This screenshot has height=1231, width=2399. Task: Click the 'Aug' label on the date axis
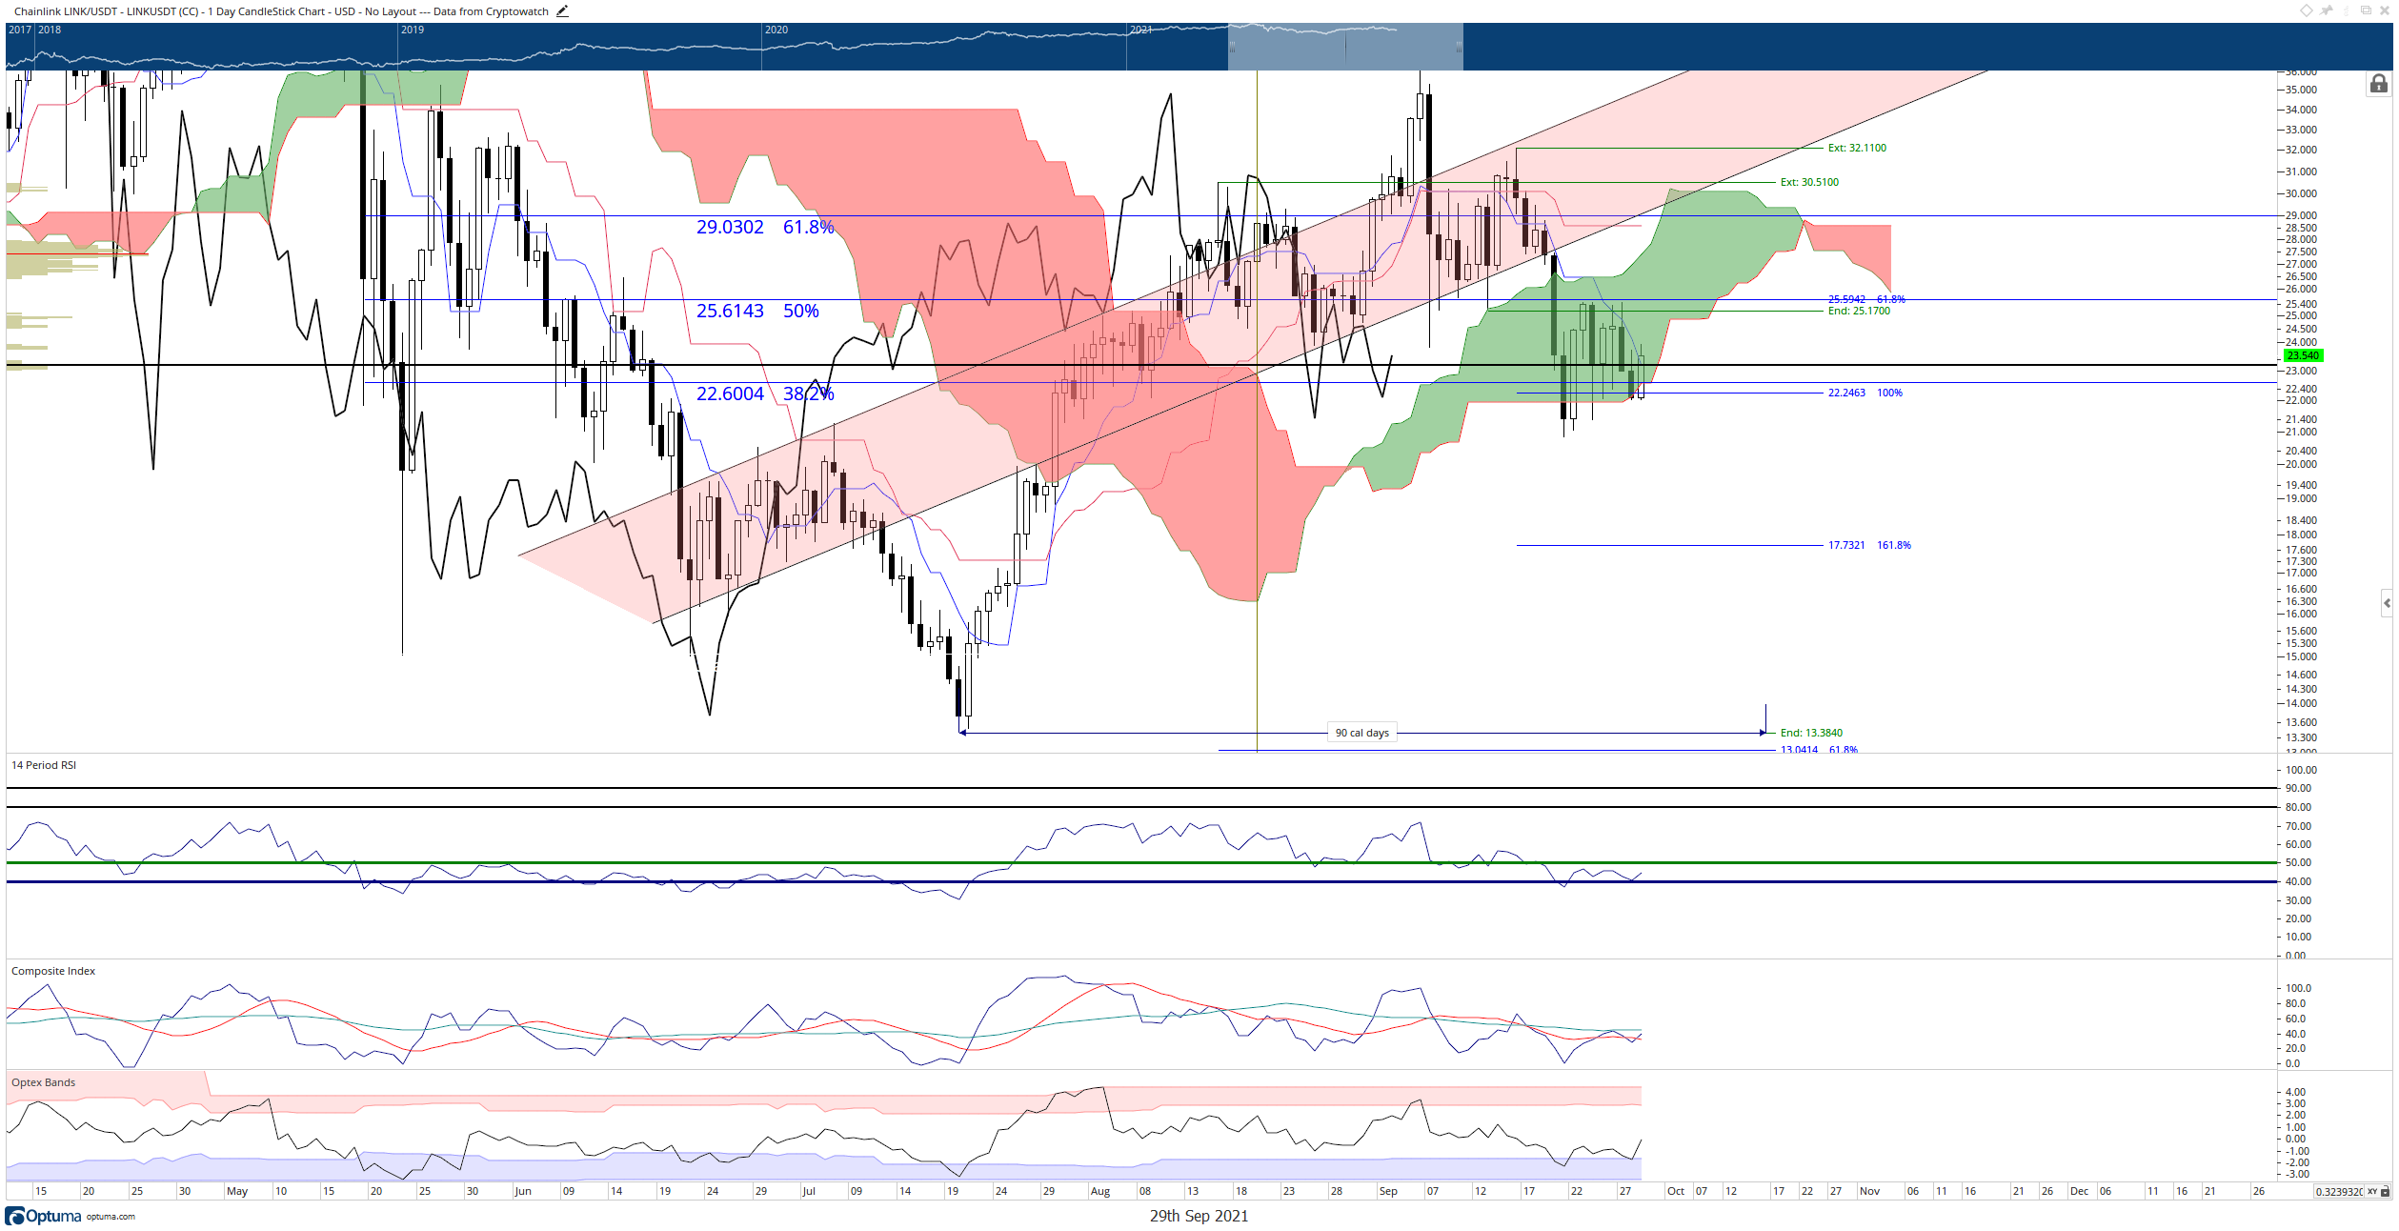[x=1100, y=1191]
